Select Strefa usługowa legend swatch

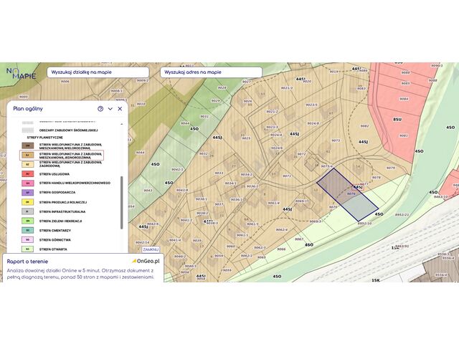(27, 173)
